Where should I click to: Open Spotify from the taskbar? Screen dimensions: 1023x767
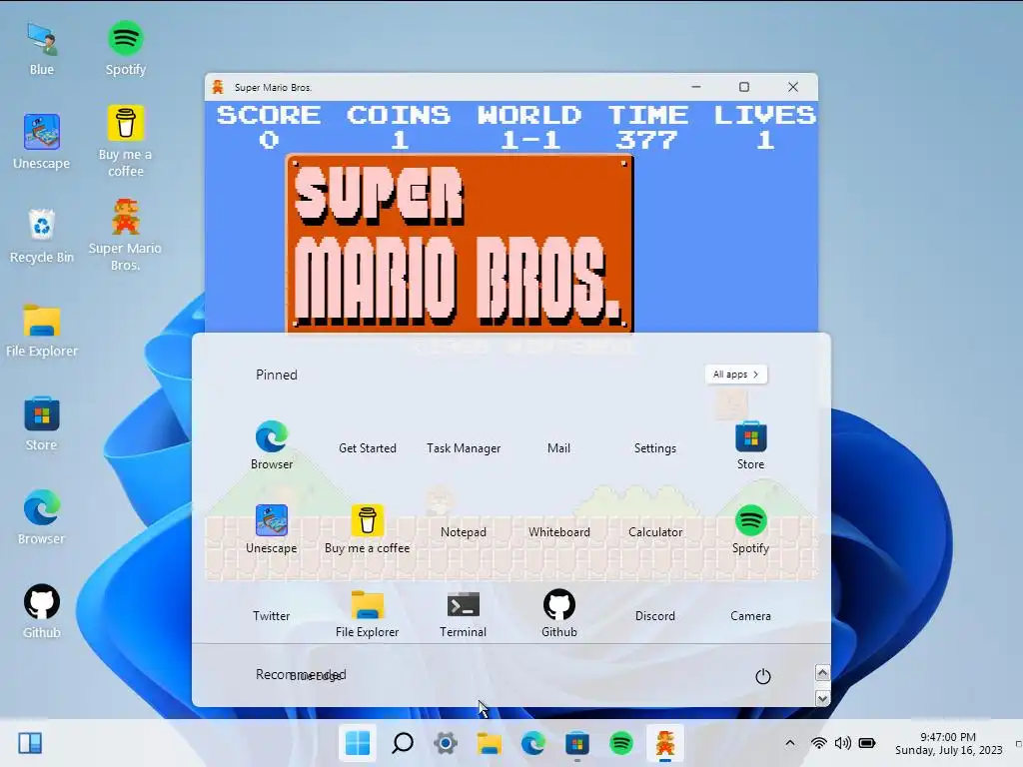click(x=621, y=743)
